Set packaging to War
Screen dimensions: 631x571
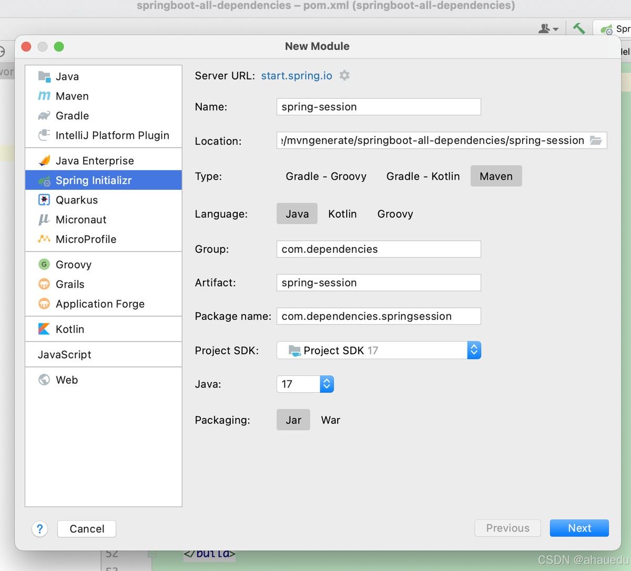pos(330,420)
